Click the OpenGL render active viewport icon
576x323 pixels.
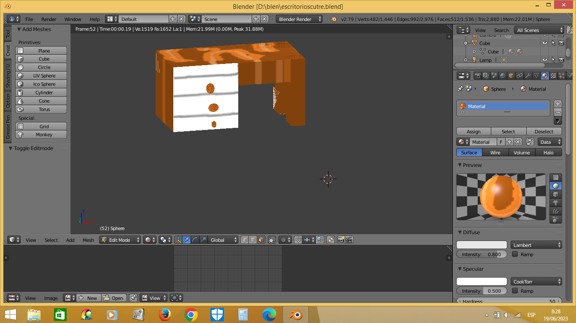(x=341, y=240)
